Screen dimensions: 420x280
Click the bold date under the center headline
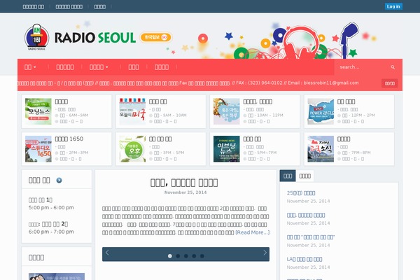tap(185, 192)
